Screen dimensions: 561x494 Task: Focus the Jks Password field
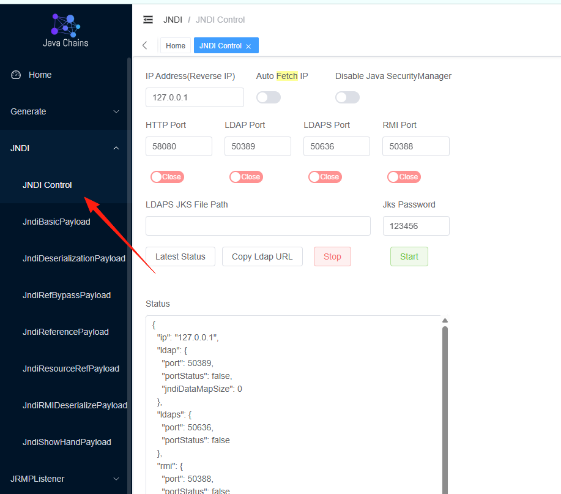pyautogui.click(x=416, y=226)
